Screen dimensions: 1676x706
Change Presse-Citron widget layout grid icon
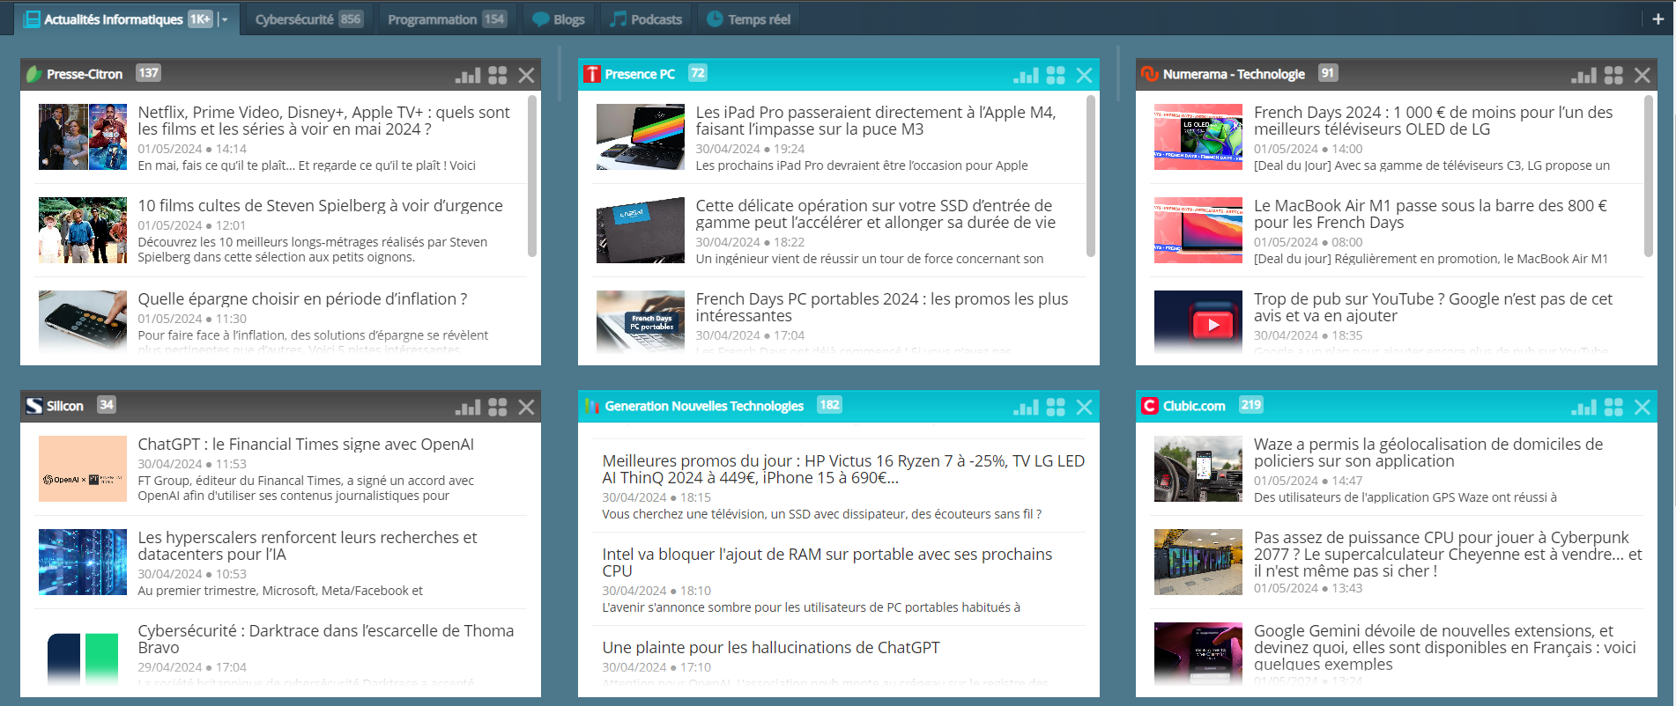[x=498, y=75]
